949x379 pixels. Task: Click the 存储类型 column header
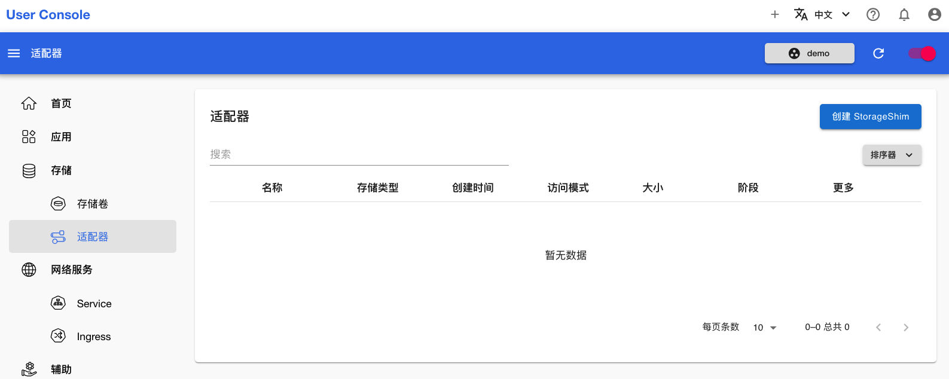click(378, 188)
